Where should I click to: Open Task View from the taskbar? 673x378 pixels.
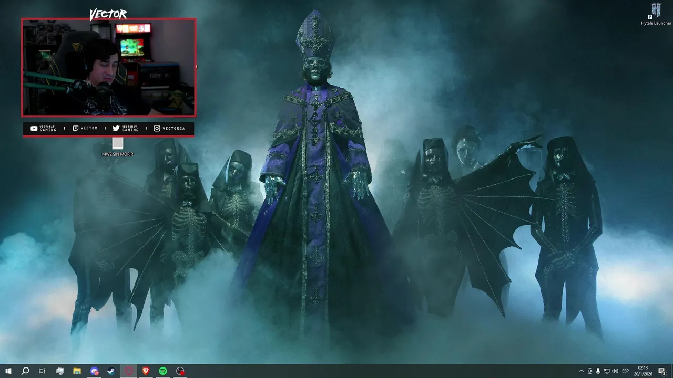click(42, 371)
